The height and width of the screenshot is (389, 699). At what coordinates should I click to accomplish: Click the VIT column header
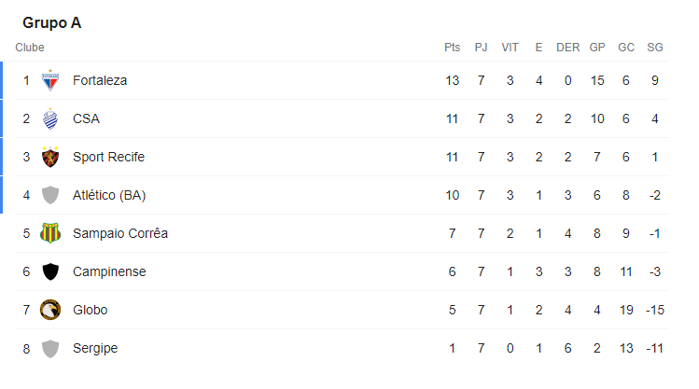pyautogui.click(x=510, y=48)
